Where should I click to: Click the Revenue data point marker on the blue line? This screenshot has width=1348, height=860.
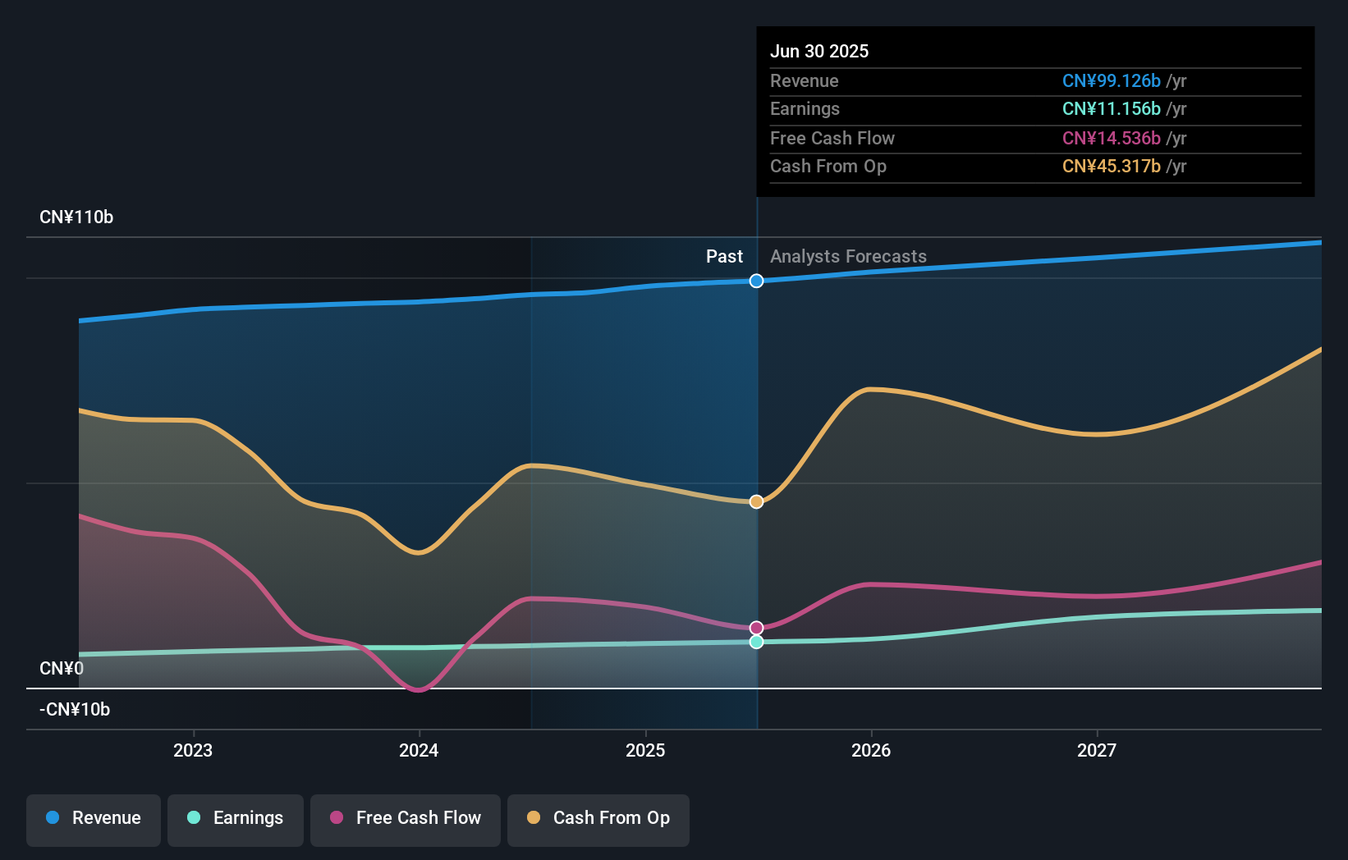click(757, 281)
